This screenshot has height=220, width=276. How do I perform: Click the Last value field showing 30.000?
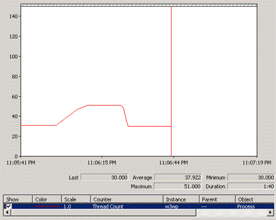pyautogui.click(x=104, y=177)
